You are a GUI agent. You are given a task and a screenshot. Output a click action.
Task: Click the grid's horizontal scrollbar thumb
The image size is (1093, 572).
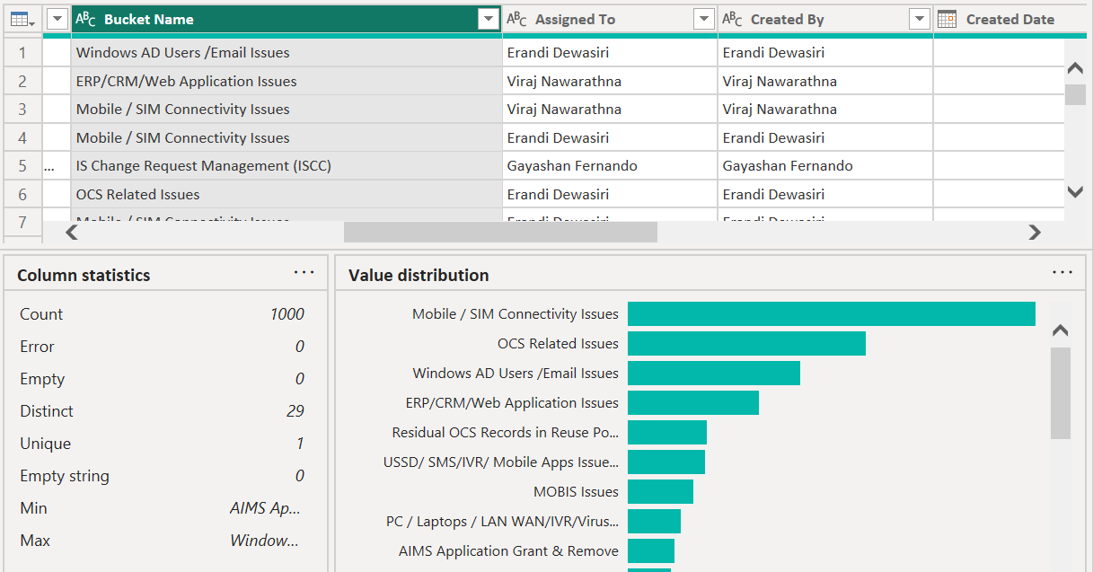pyautogui.click(x=500, y=233)
